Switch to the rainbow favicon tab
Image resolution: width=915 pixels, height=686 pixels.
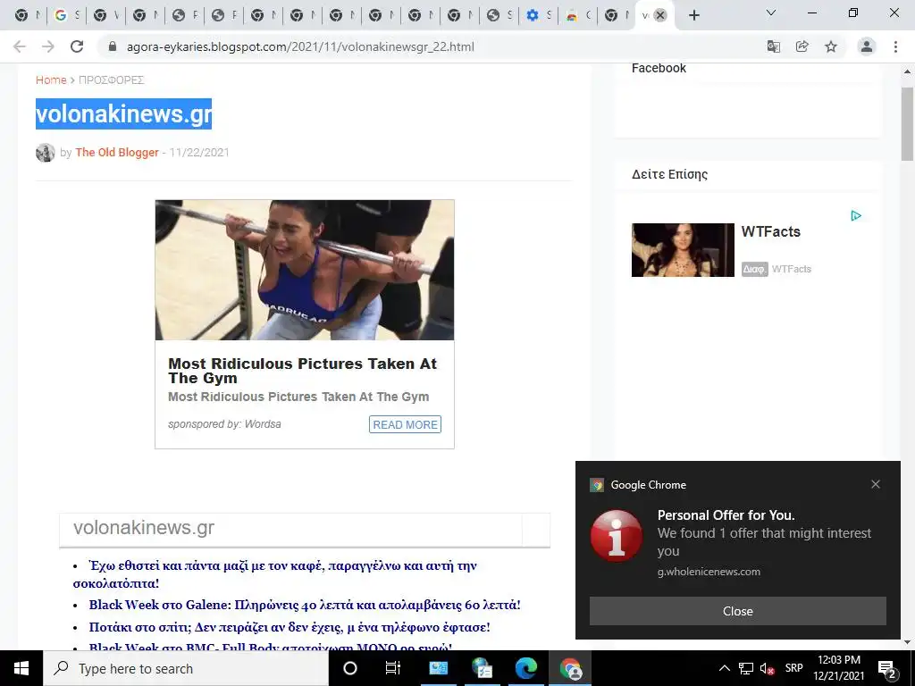click(x=578, y=15)
